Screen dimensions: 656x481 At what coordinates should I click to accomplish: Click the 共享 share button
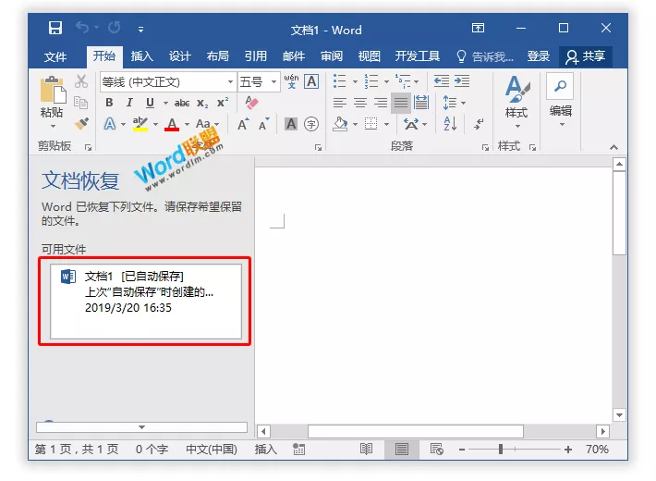pos(585,56)
